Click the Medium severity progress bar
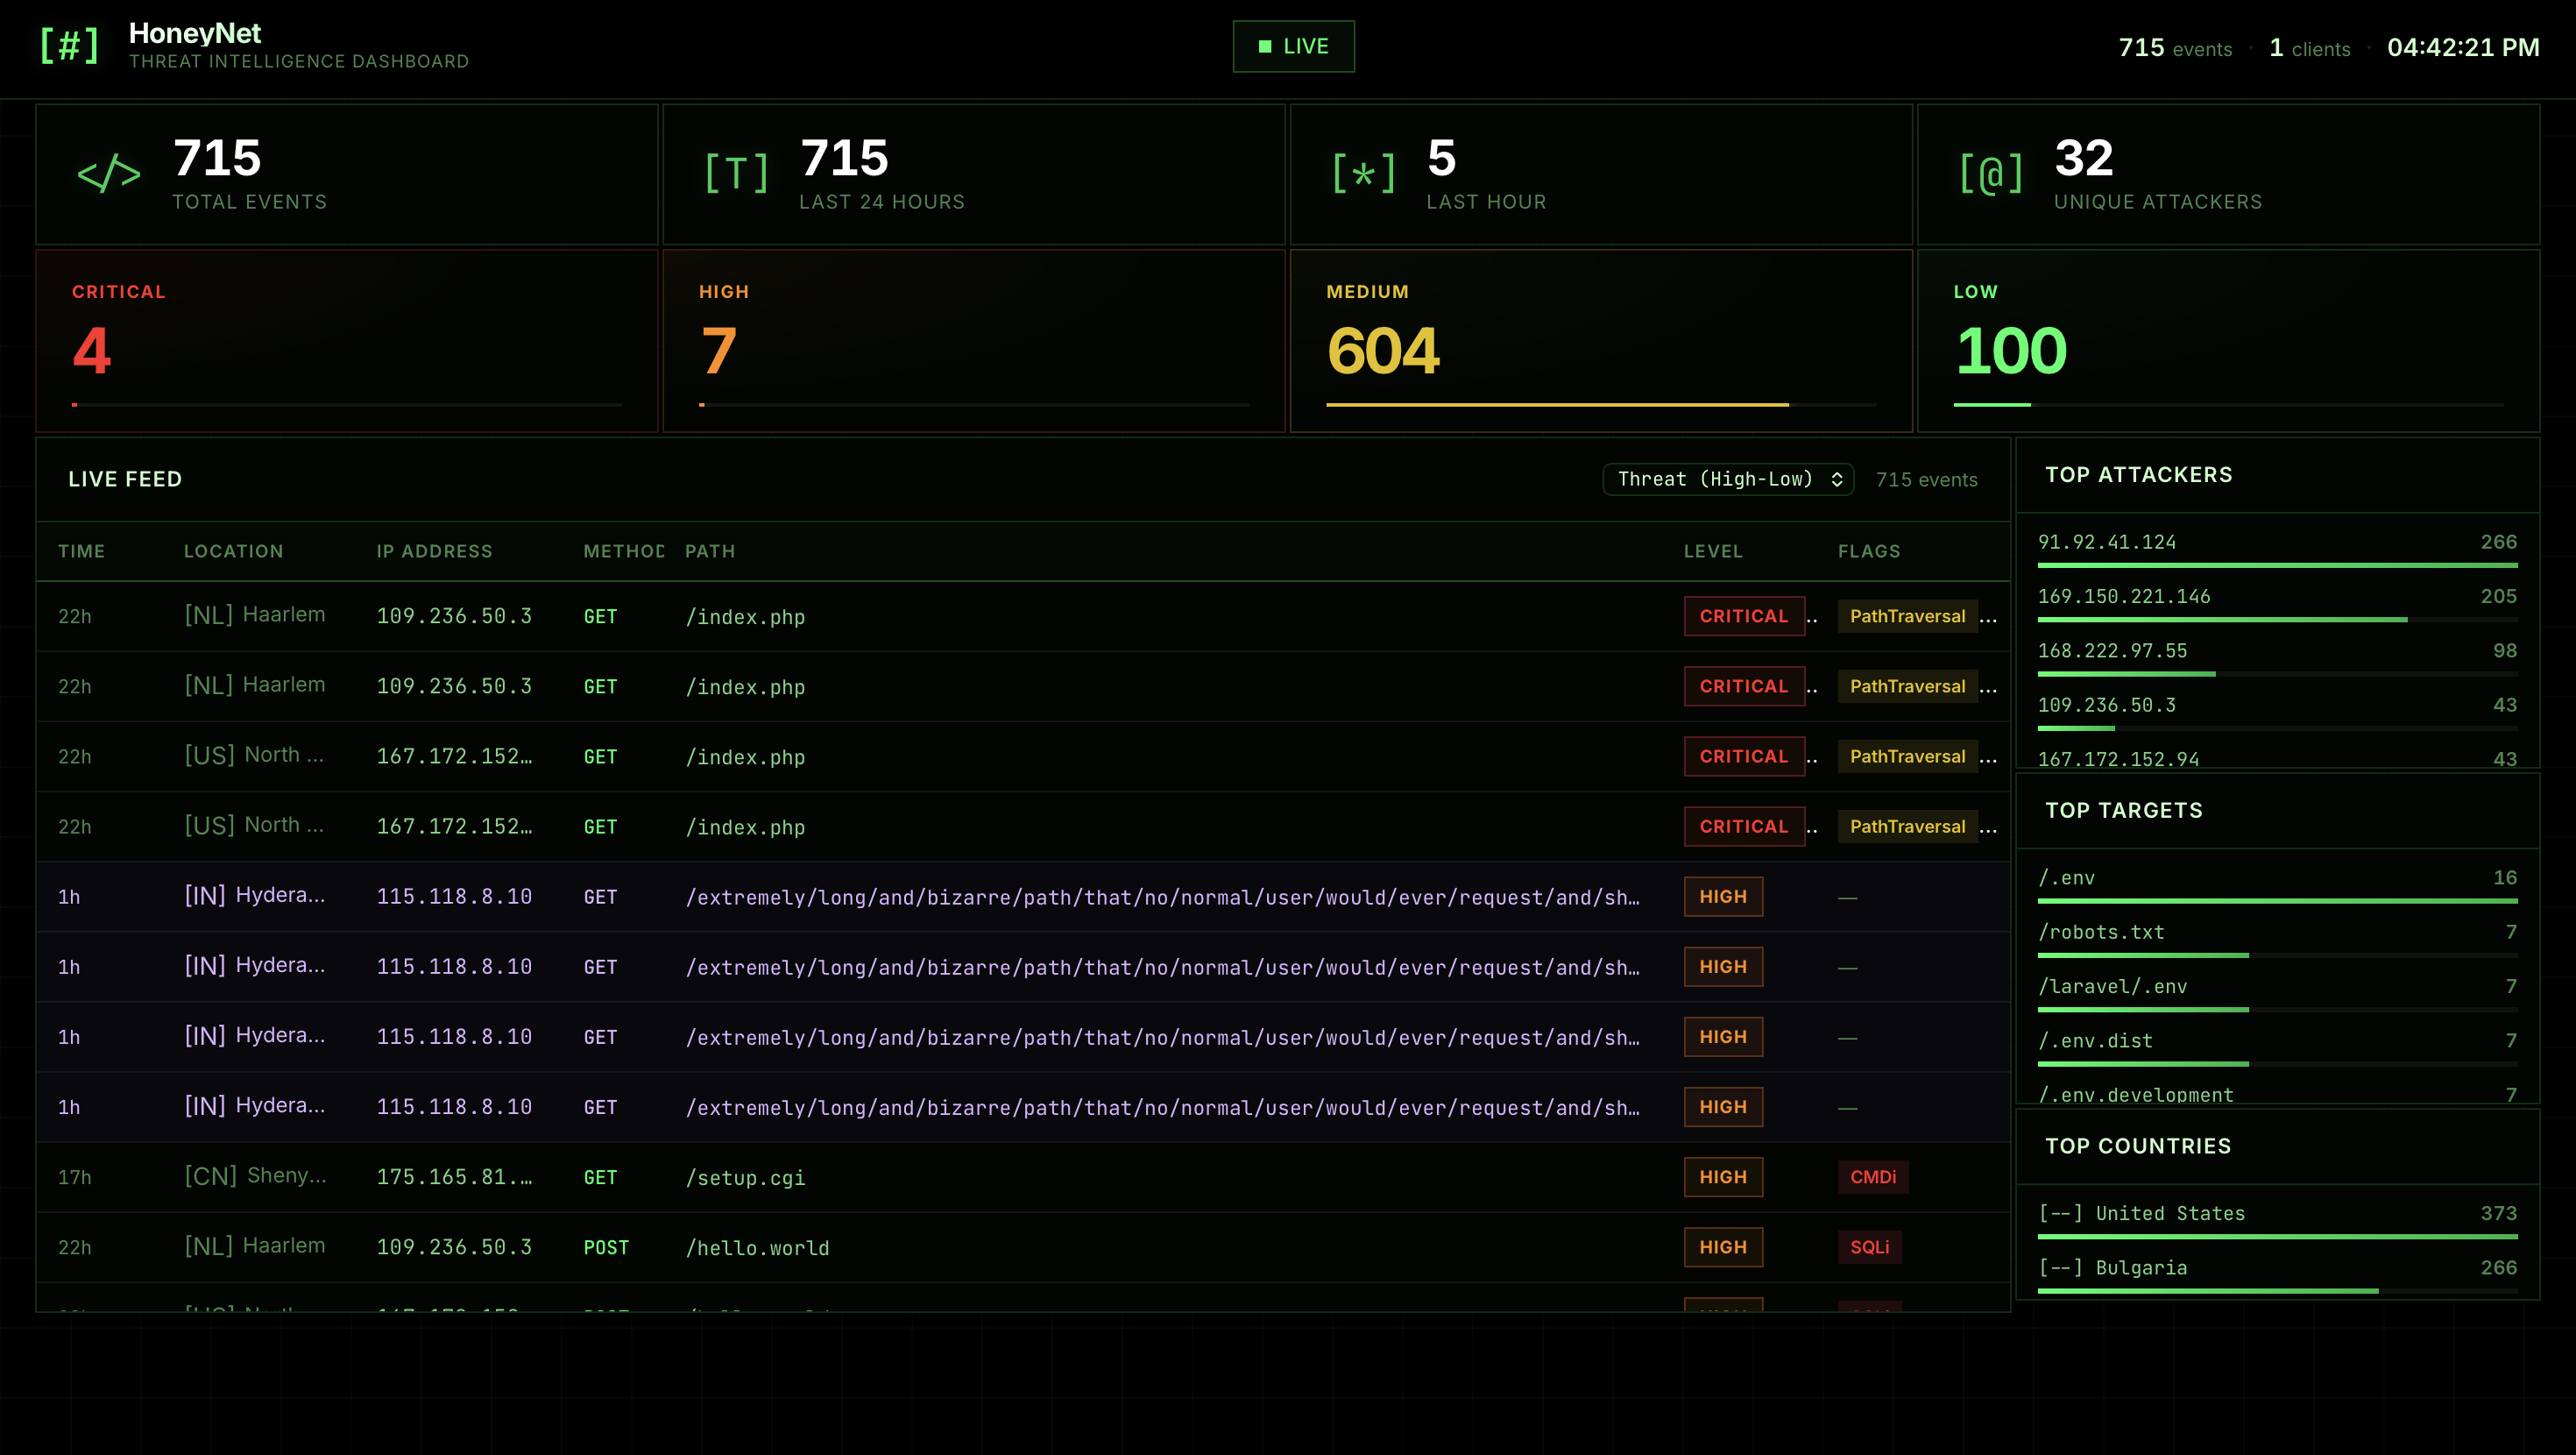This screenshot has width=2576, height=1455. click(1601, 404)
